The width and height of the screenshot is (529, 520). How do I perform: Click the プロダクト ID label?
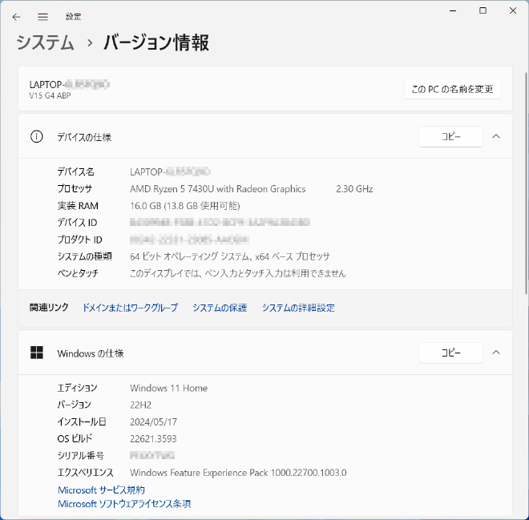(x=79, y=240)
